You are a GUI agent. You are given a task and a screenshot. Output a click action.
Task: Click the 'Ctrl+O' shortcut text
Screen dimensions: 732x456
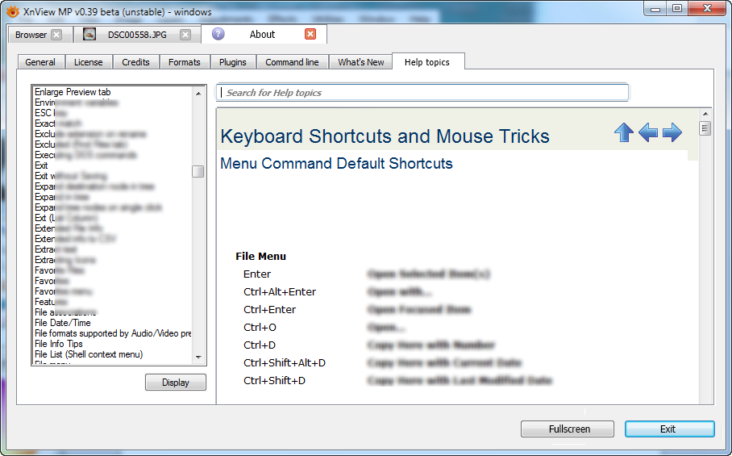pyautogui.click(x=260, y=328)
